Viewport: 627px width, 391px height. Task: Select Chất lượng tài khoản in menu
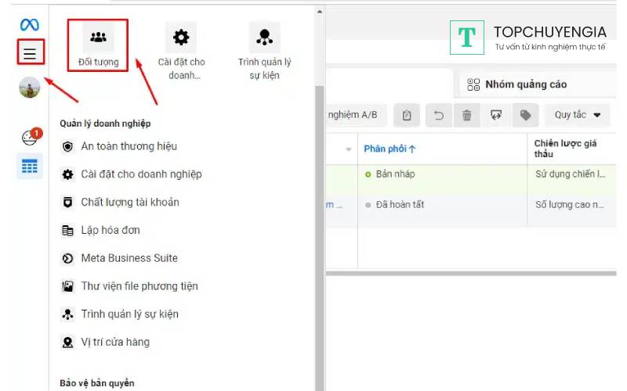click(x=130, y=203)
